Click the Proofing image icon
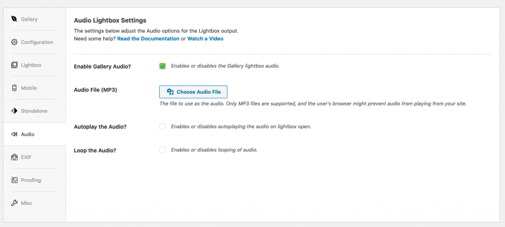Image resolution: width=505 pixels, height=227 pixels. pos(14,180)
